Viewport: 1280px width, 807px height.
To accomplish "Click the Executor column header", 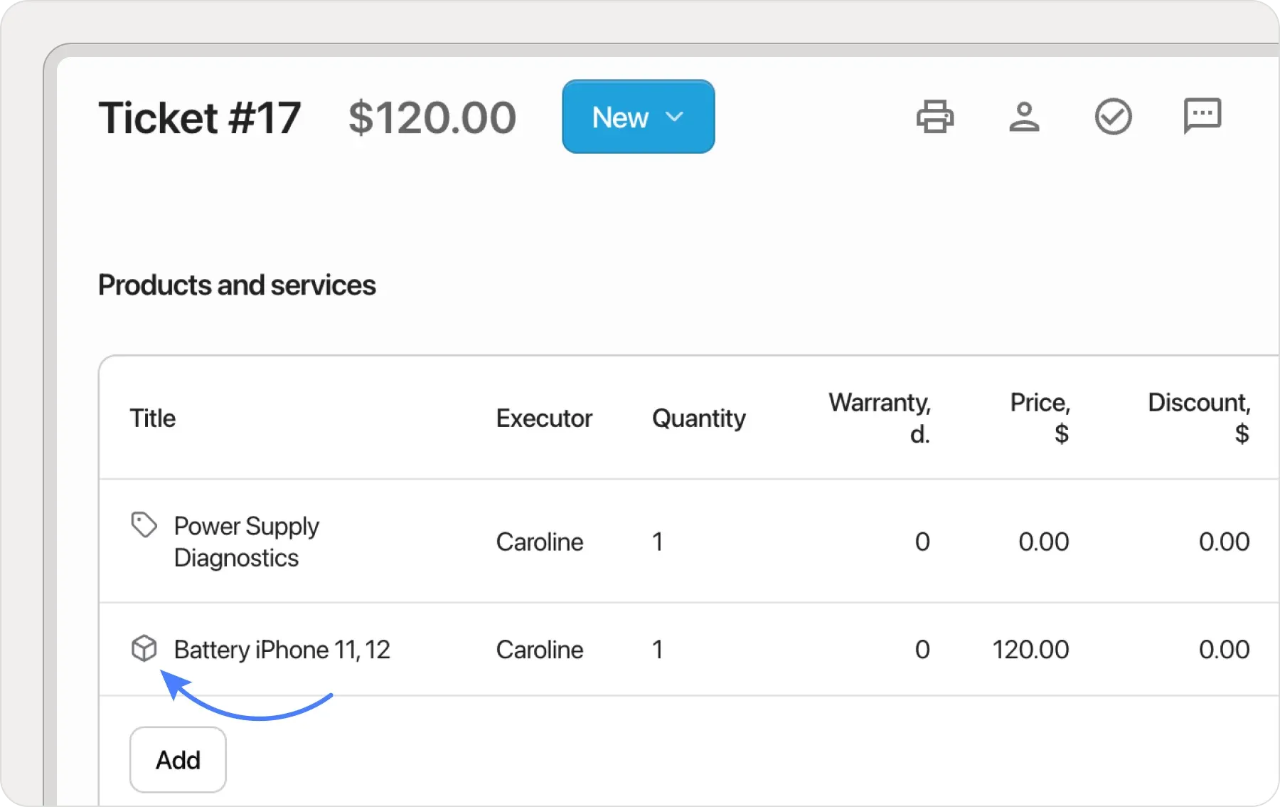I will [544, 418].
